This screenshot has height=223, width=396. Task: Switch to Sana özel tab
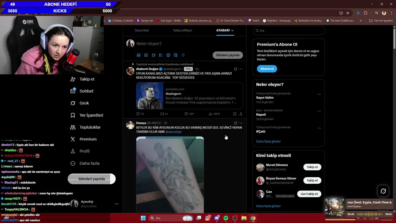pyautogui.click(x=142, y=30)
